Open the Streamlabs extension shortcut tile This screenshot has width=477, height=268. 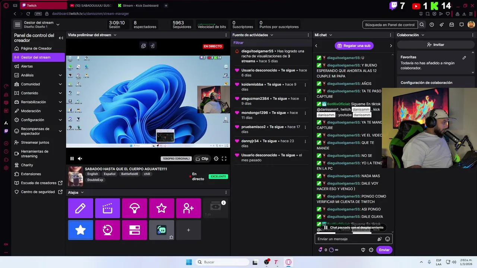click(161, 230)
